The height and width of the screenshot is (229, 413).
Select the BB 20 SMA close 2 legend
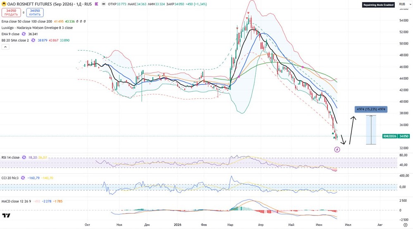(15, 40)
